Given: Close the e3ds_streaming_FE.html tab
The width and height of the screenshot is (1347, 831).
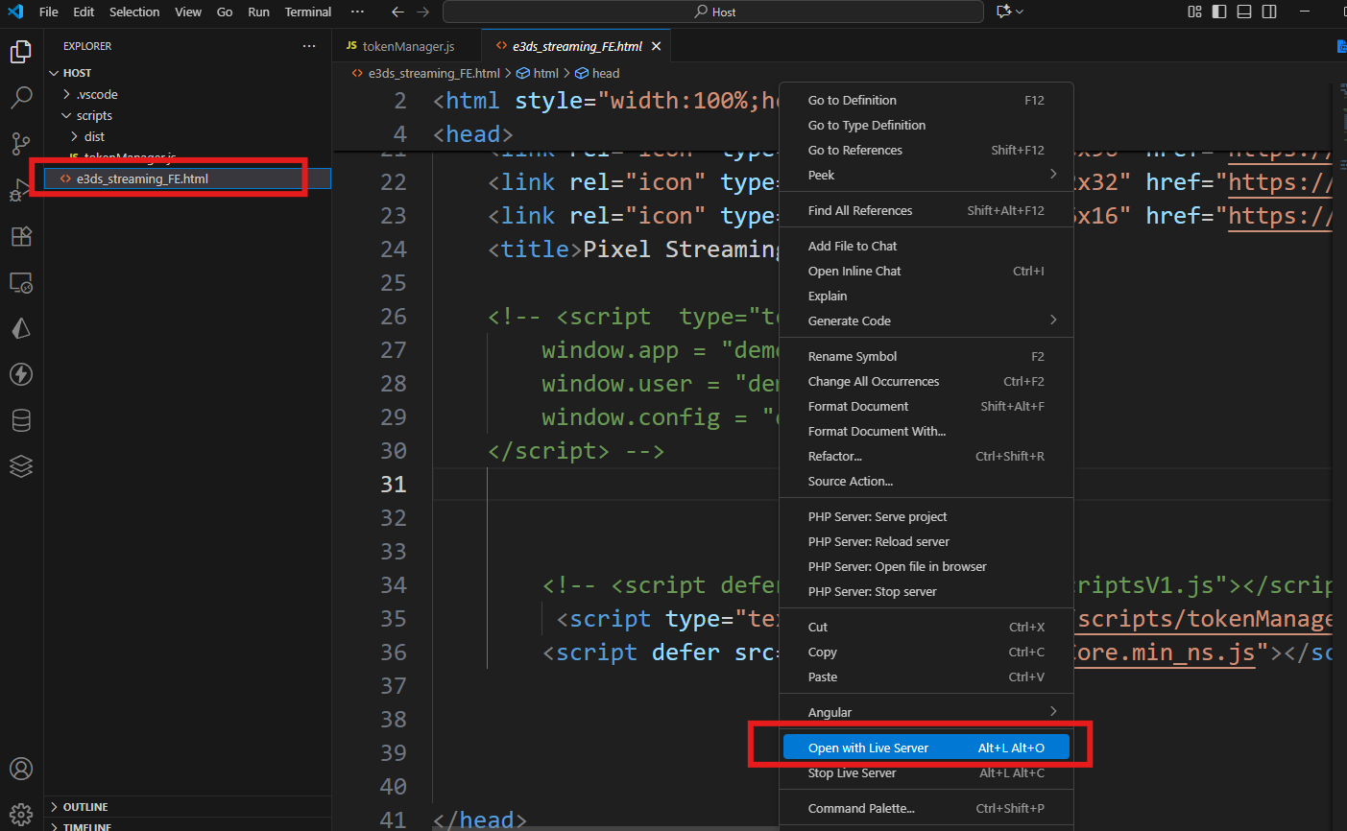Looking at the screenshot, I should pyautogui.click(x=657, y=46).
